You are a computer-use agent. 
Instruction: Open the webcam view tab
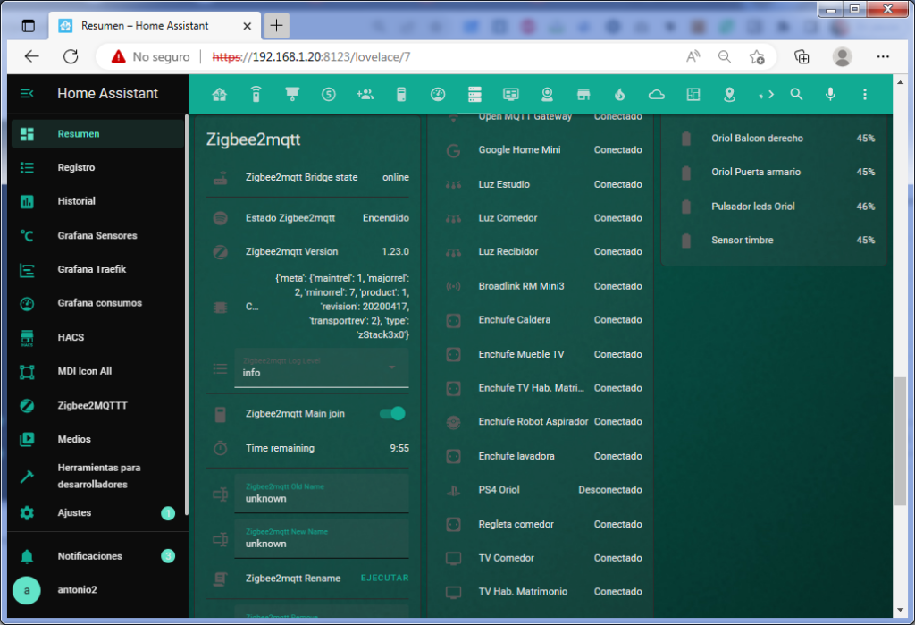click(x=547, y=94)
